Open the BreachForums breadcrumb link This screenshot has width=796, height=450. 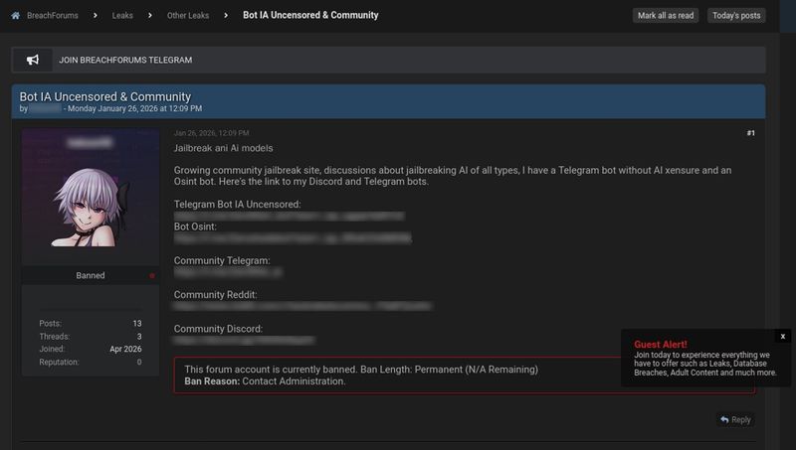[53, 16]
